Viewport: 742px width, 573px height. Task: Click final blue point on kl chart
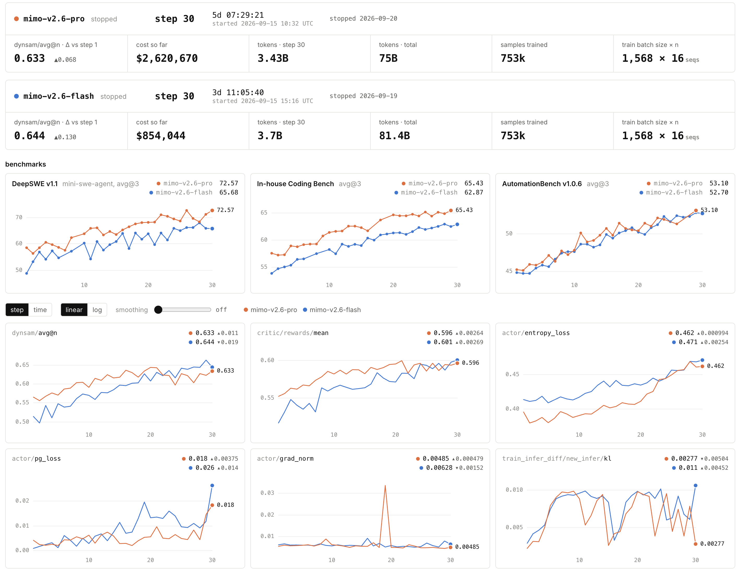[x=695, y=486]
